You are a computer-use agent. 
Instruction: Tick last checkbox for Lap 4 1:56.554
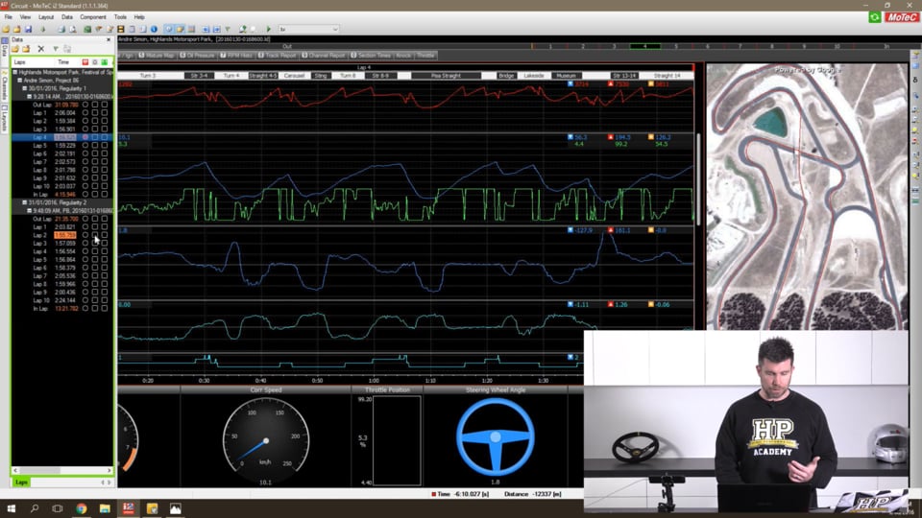[x=105, y=251]
